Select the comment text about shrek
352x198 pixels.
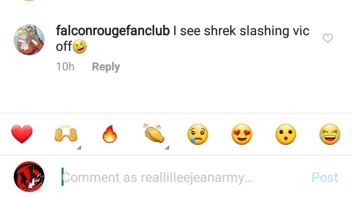[182, 39]
